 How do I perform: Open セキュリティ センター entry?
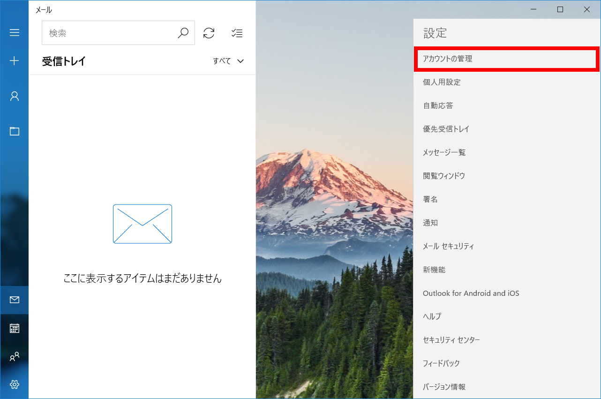507,340
